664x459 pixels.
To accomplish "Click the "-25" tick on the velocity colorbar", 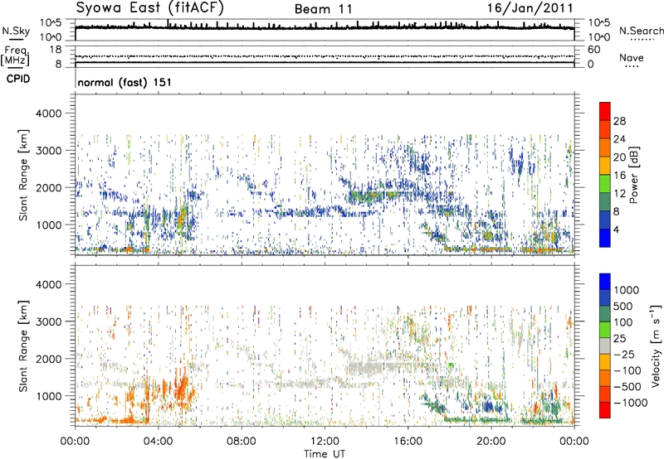I will (x=623, y=354).
